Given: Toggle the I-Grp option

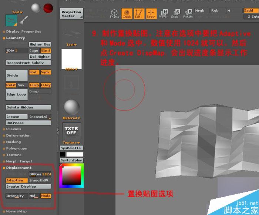Looking at the screenshot, I should pos(34,85).
